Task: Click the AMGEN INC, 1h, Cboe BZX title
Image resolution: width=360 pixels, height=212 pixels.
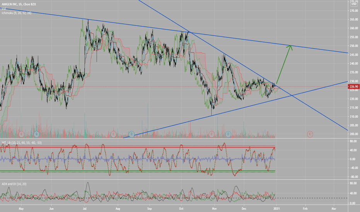Action: [19, 4]
